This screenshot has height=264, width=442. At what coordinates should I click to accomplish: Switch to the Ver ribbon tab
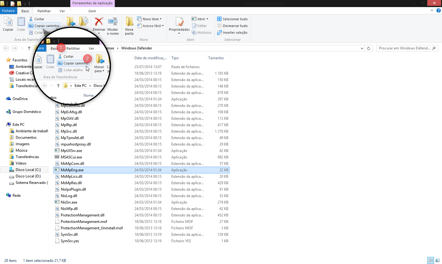(x=62, y=11)
